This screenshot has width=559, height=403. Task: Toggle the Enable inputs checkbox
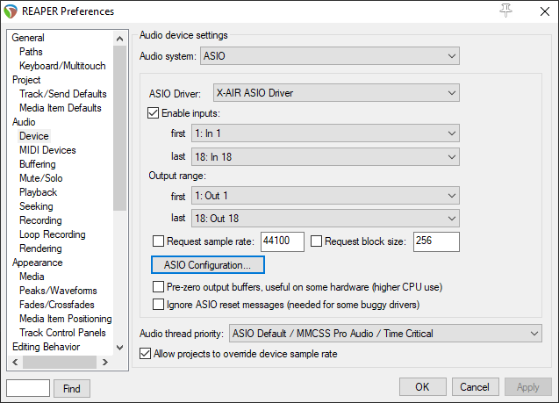tap(154, 113)
